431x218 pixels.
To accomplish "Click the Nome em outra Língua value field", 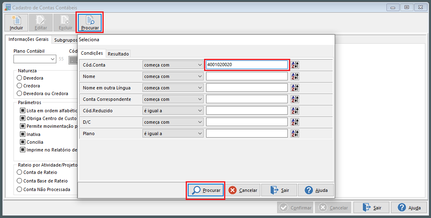I will click(x=247, y=88).
